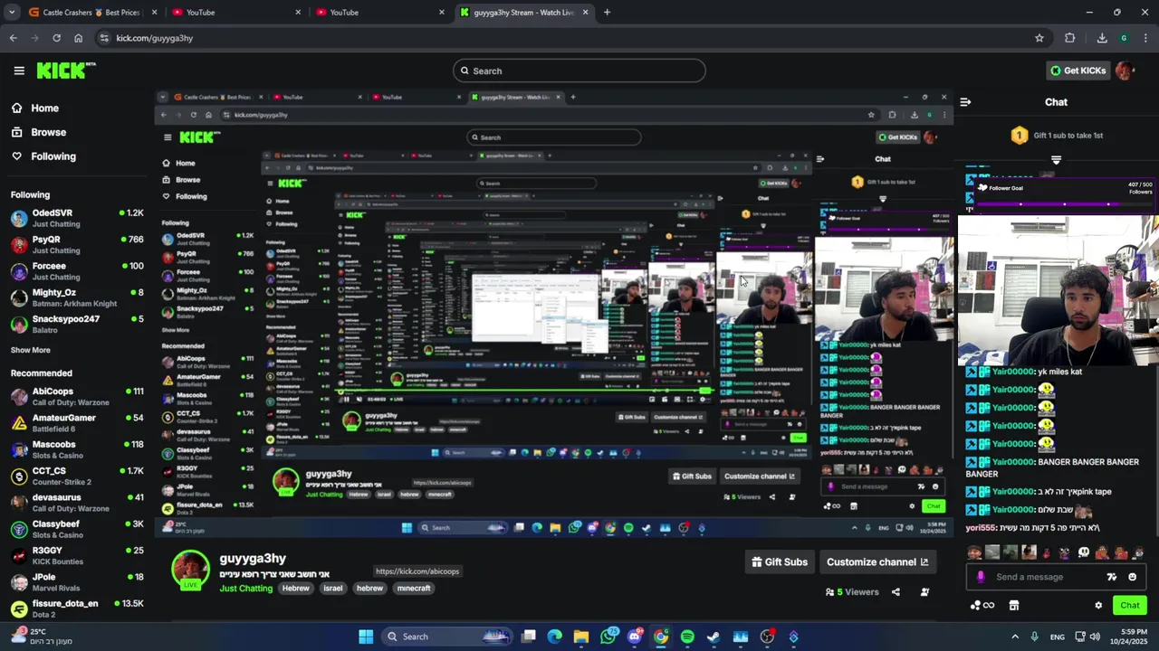
Task: Open OdedSVR channel in Following list
Action: tap(77, 218)
